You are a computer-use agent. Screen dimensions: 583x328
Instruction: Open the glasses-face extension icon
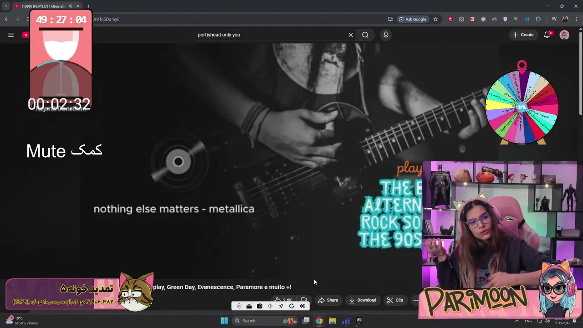tap(494, 19)
